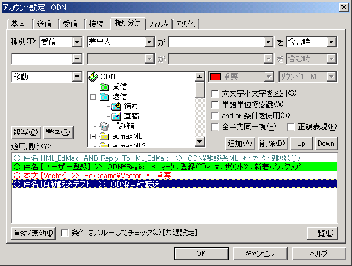Select the edmaxML yellow folder icon
The image size is (352, 266).
coord(104,136)
